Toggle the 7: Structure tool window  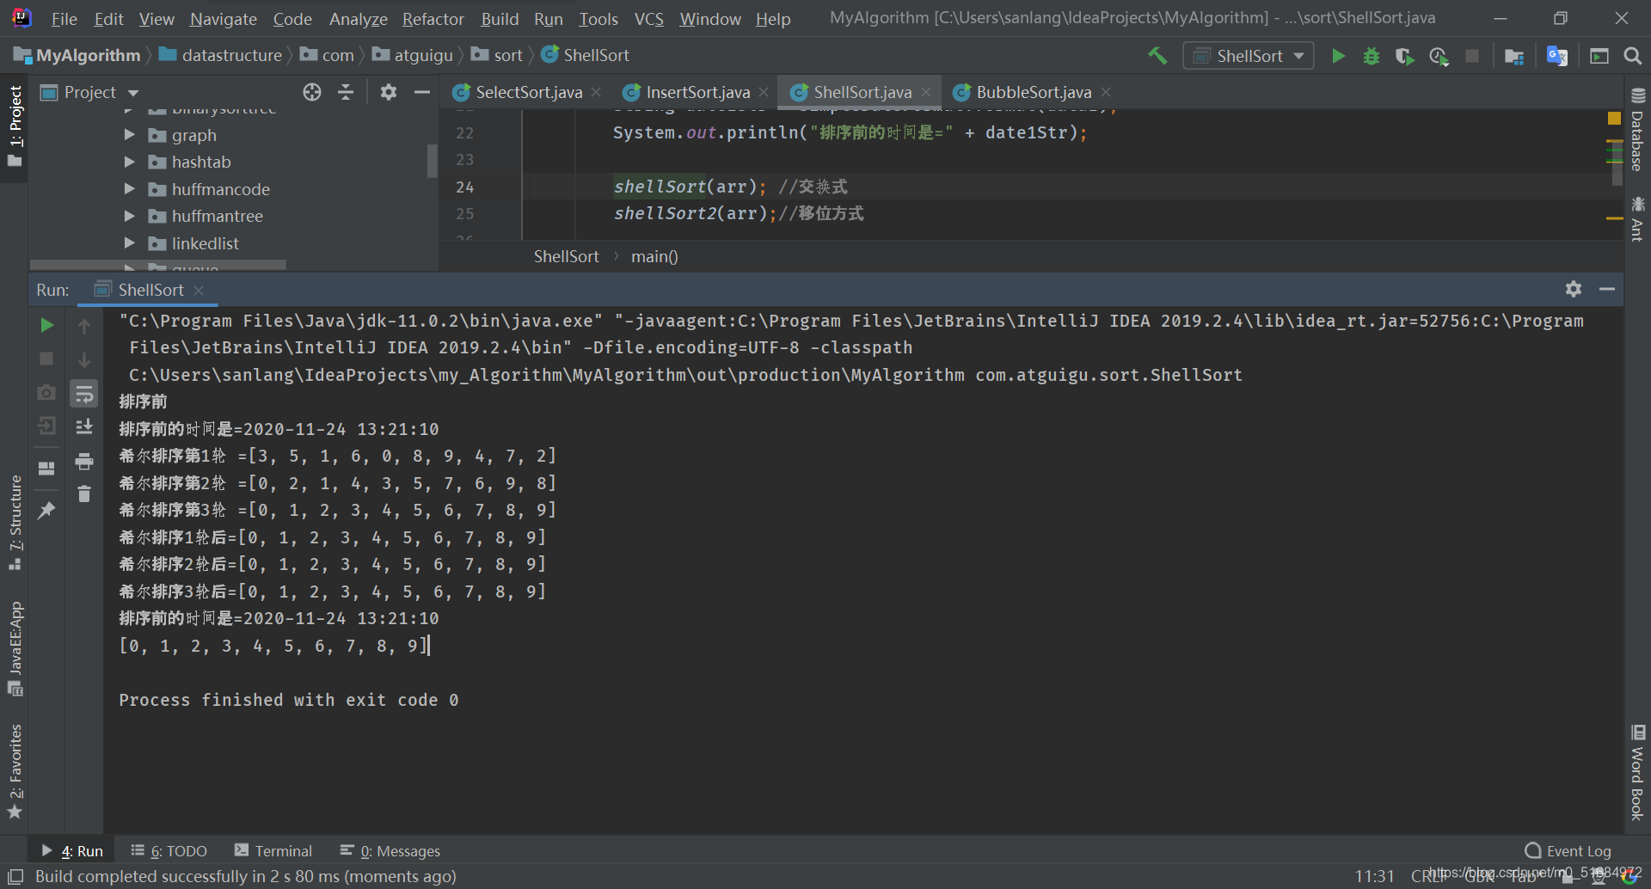click(15, 523)
